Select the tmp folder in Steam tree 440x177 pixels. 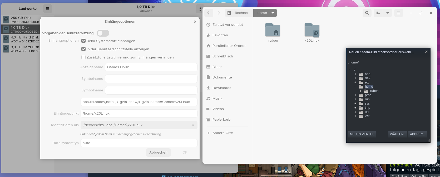coord(367,108)
